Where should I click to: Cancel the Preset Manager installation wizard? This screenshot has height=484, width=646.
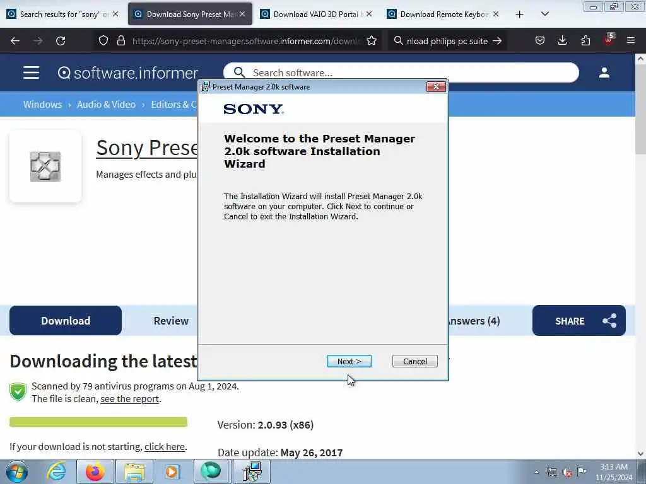[x=415, y=361]
